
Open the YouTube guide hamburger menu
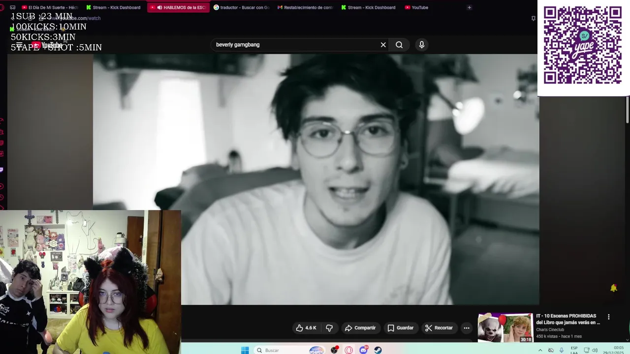(x=19, y=45)
